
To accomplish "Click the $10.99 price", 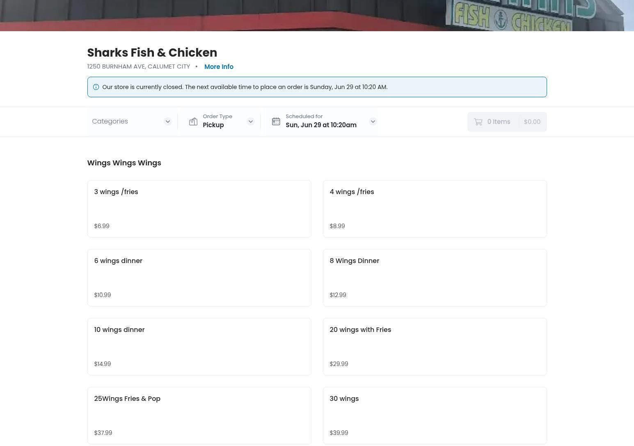I will coord(103,295).
